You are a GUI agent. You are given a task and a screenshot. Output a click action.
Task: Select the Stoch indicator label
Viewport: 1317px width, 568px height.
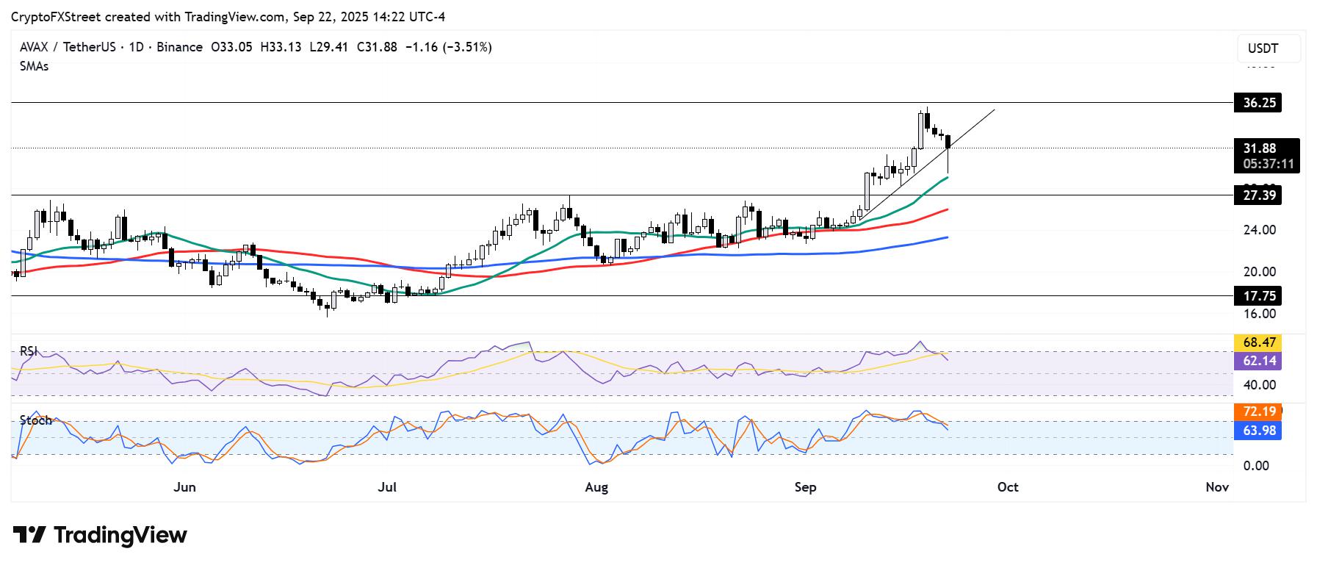point(35,420)
